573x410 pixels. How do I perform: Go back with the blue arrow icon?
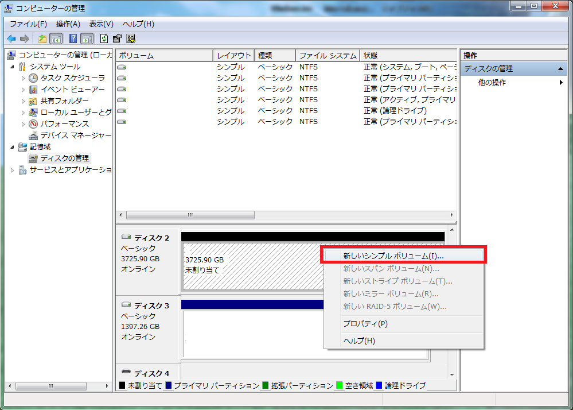pyautogui.click(x=11, y=38)
